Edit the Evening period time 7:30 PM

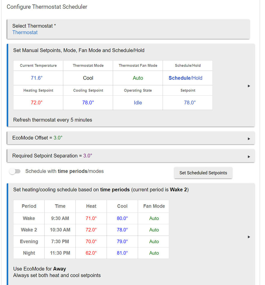[x=60, y=241]
